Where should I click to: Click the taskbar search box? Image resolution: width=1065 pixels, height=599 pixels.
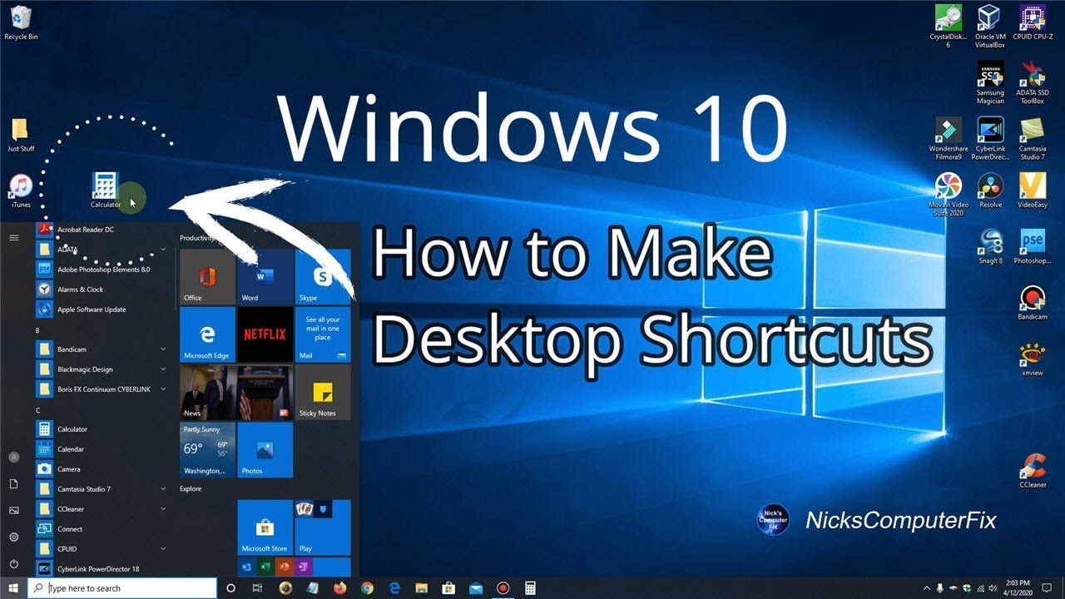pos(122,588)
